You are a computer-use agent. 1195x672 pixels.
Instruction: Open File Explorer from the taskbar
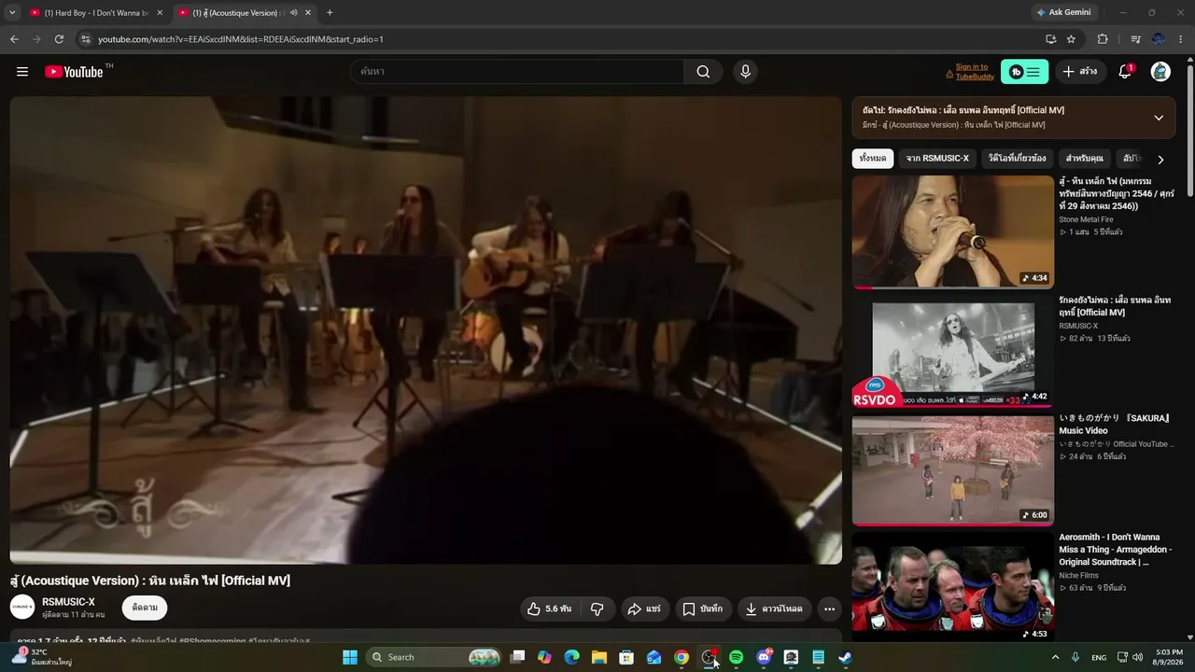tap(599, 657)
